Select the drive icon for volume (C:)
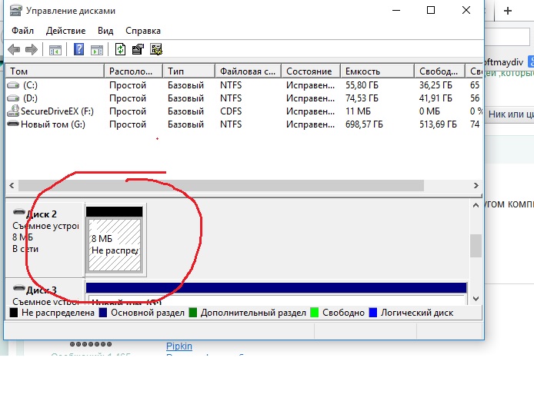This screenshot has width=534, height=401. tap(13, 85)
